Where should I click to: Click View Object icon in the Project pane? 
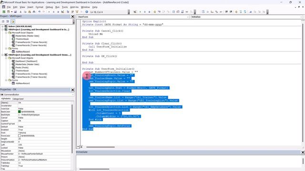[8, 21]
